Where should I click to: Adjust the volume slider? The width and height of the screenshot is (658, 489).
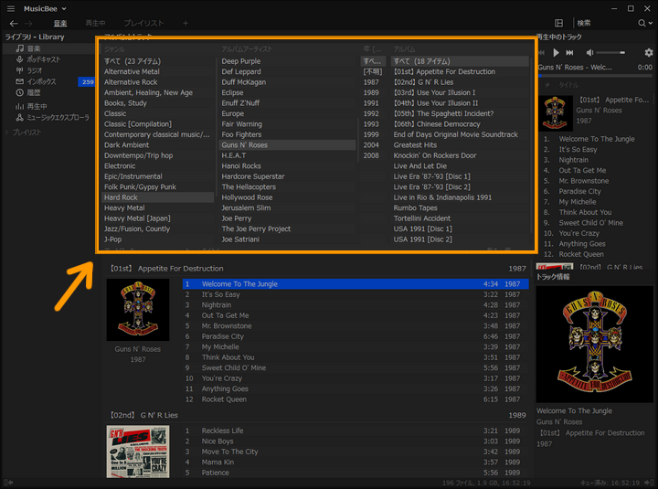click(611, 52)
